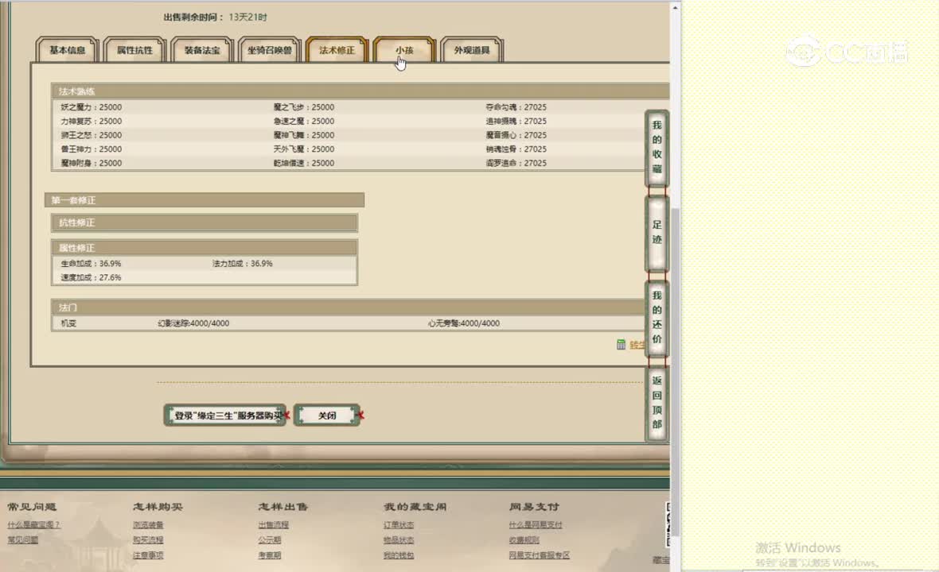Screen dimensions: 939x572
Task: Open the 装备法宝 tab
Action: pos(202,50)
